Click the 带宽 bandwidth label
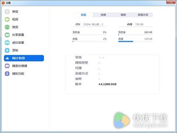This screenshot has width=177, height=133. (x=79, y=57)
